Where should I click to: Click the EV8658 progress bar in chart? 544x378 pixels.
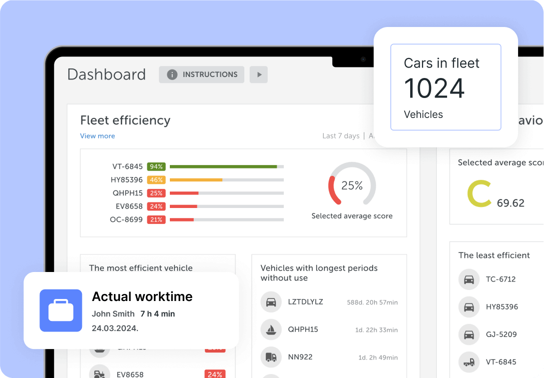(227, 206)
